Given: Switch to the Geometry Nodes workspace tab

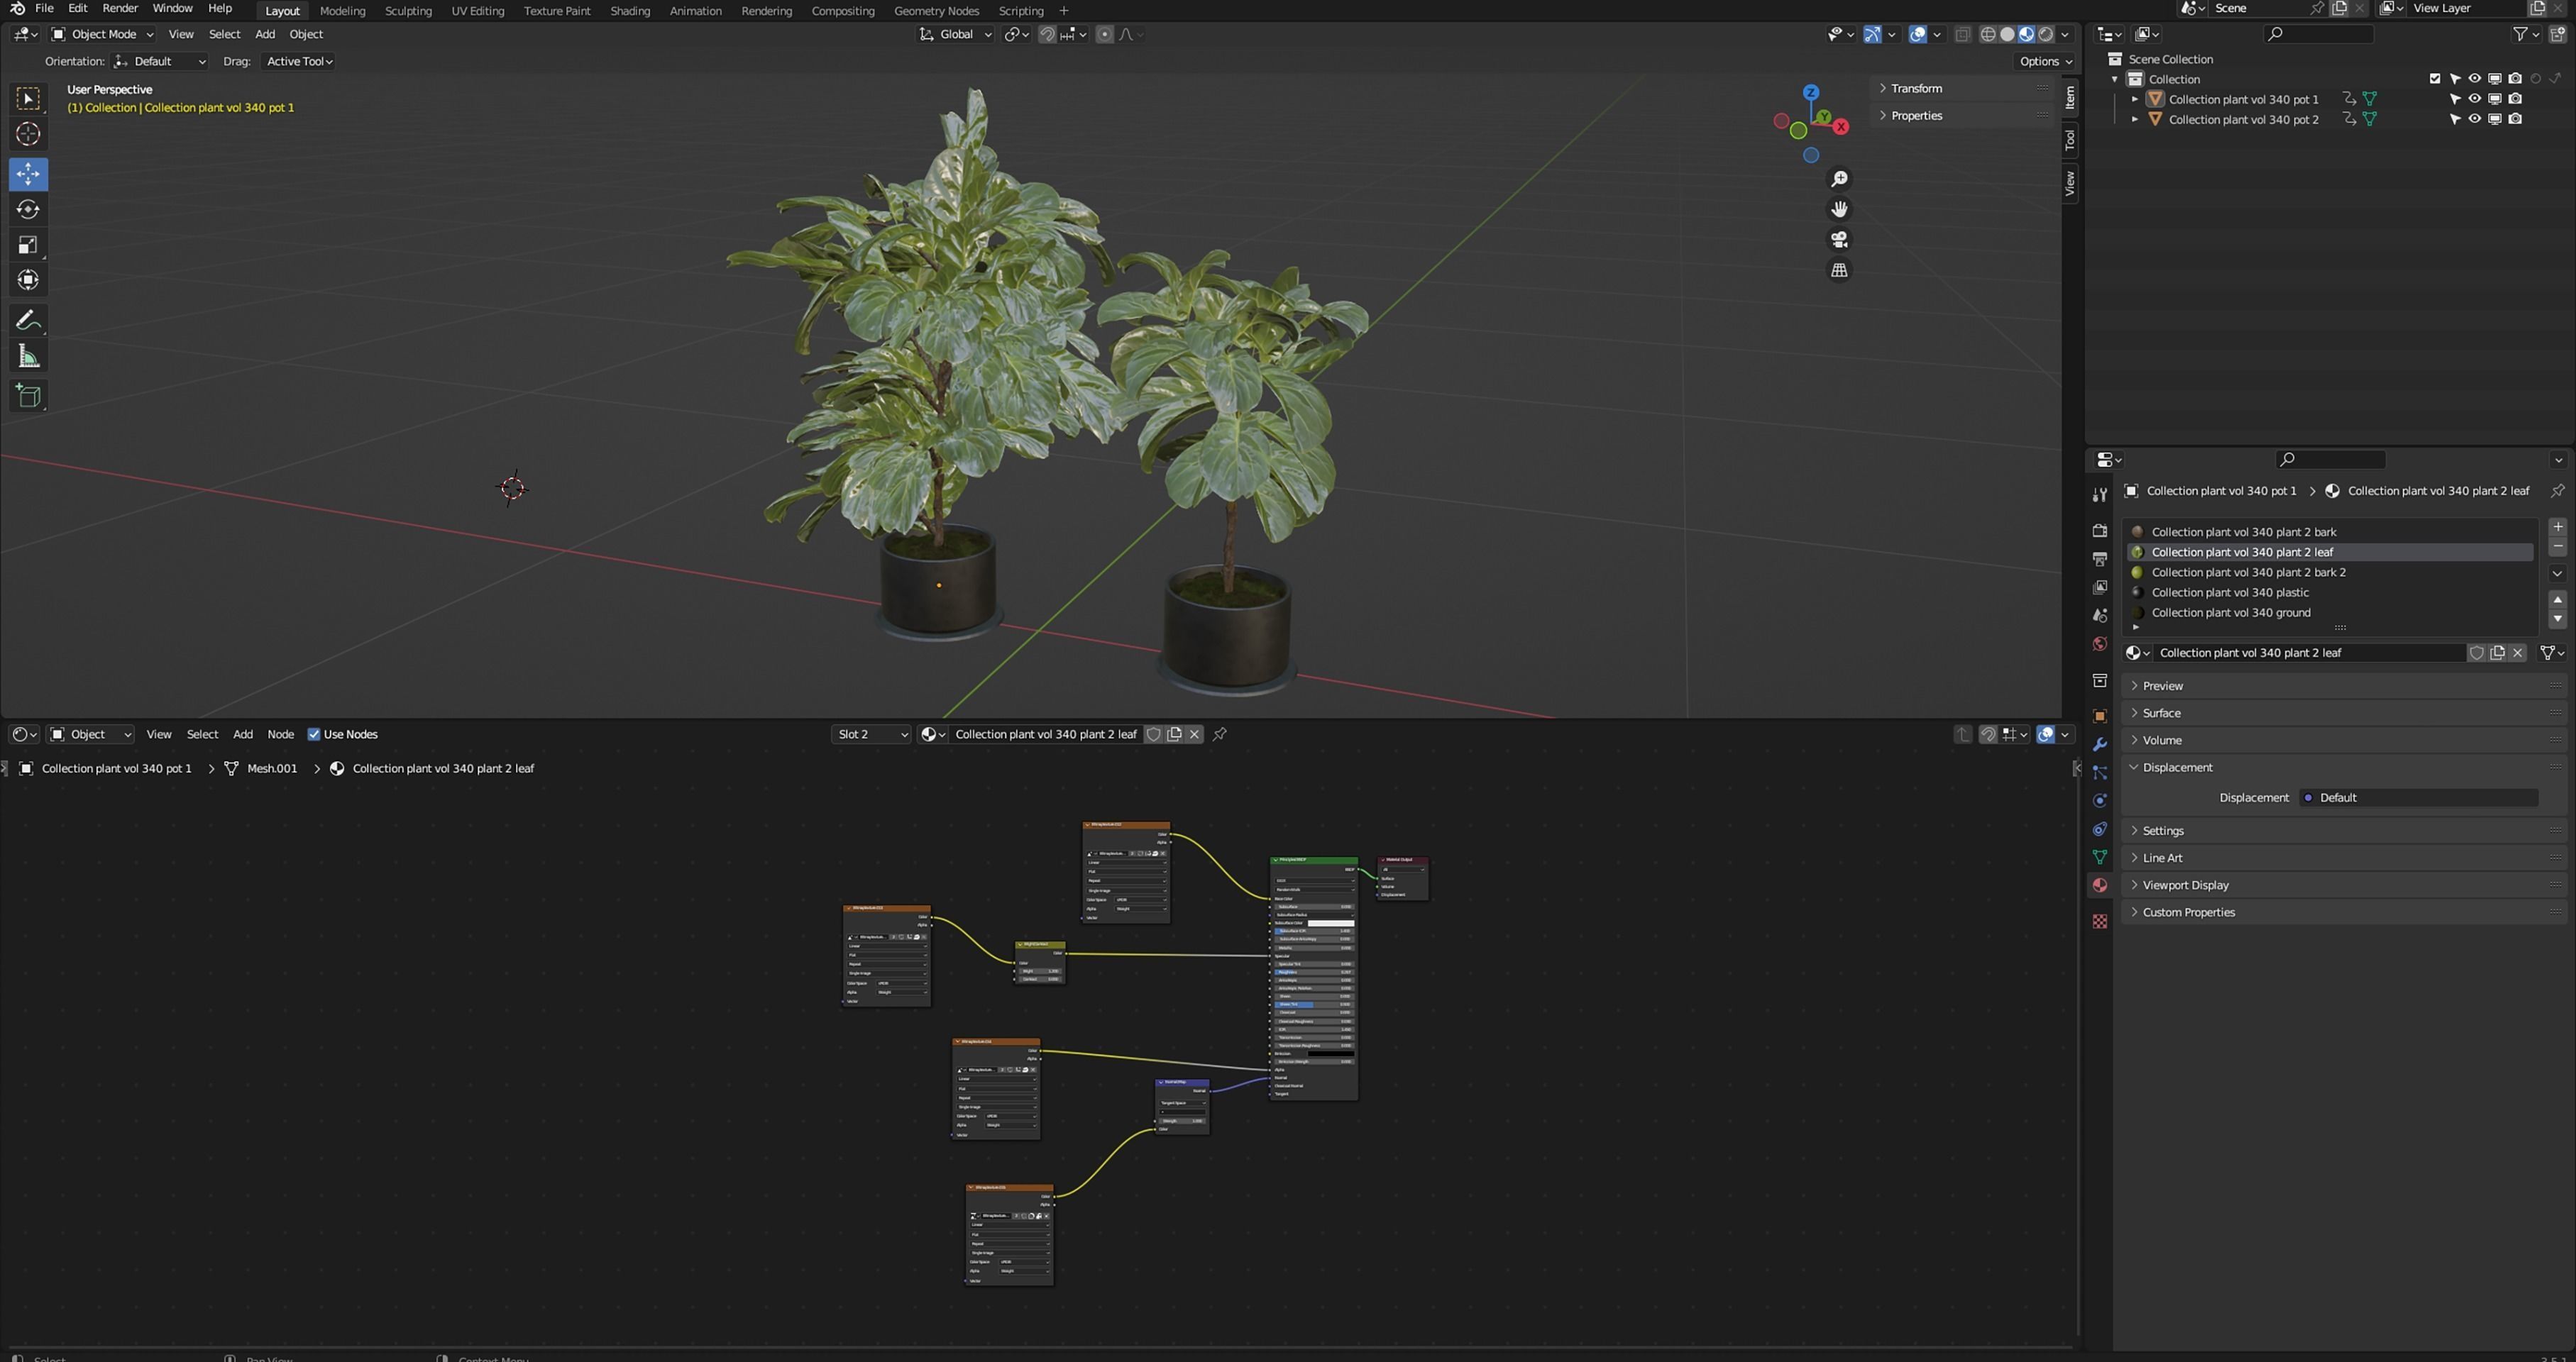Looking at the screenshot, I should [936, 11].
